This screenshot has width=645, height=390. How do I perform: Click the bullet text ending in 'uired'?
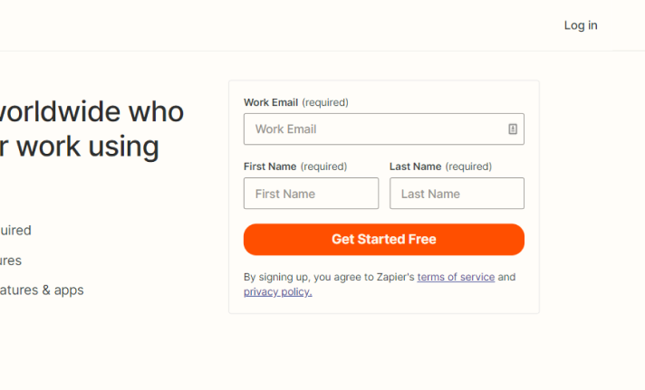point(15,230)
